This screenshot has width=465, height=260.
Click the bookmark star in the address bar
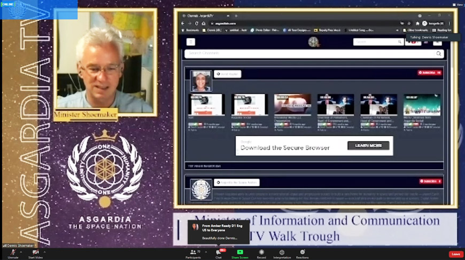click(409, 23)
